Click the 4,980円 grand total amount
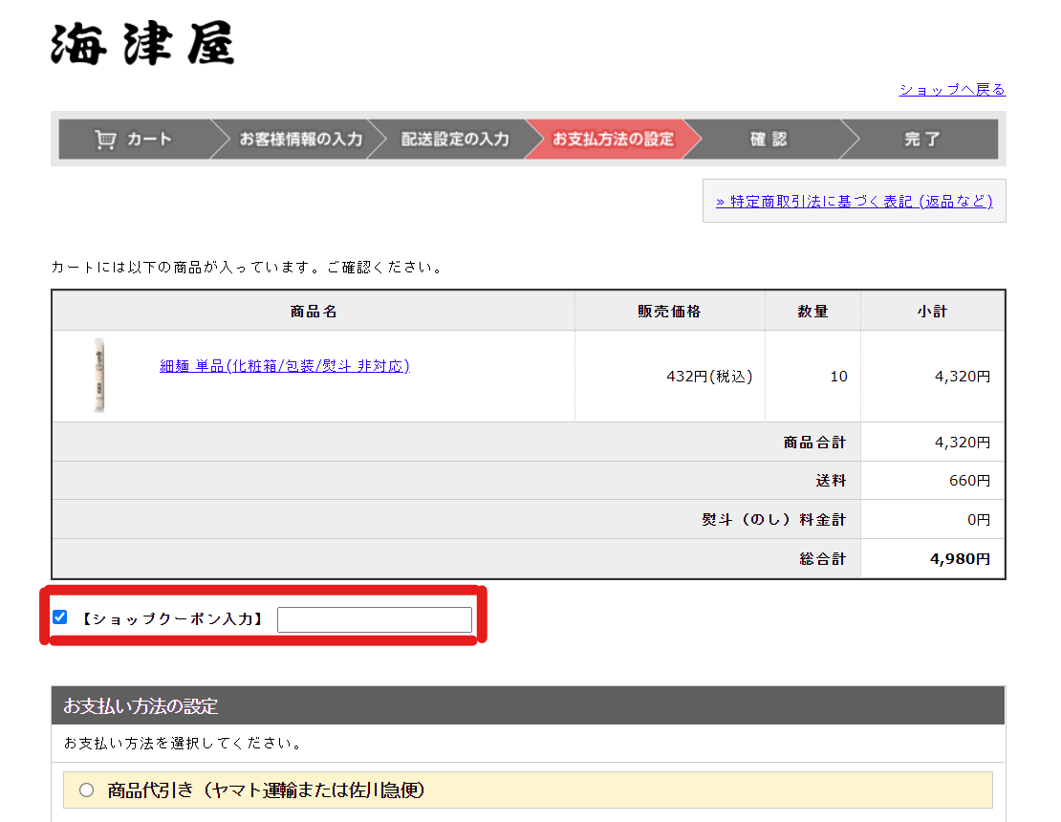This screenshot has width=1061, height=822. click(960, 559)
